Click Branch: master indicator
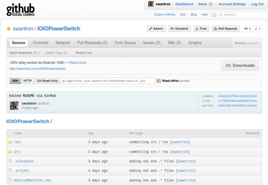Viewport: 268px width, 185px height. point(247,43)
